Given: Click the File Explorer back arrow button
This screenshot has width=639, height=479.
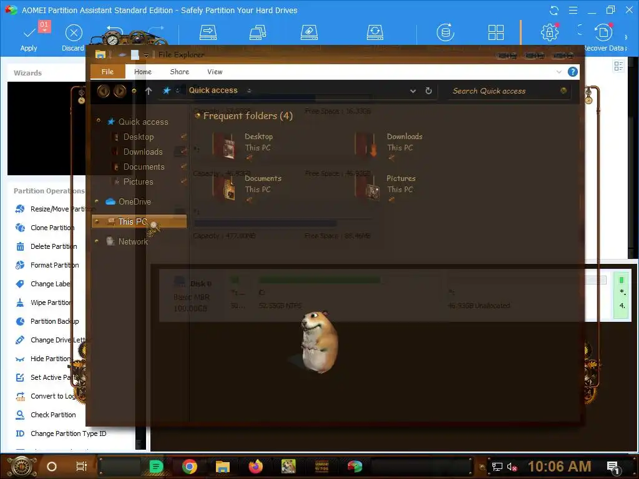Looking at the screenshot, I should 103,91.
